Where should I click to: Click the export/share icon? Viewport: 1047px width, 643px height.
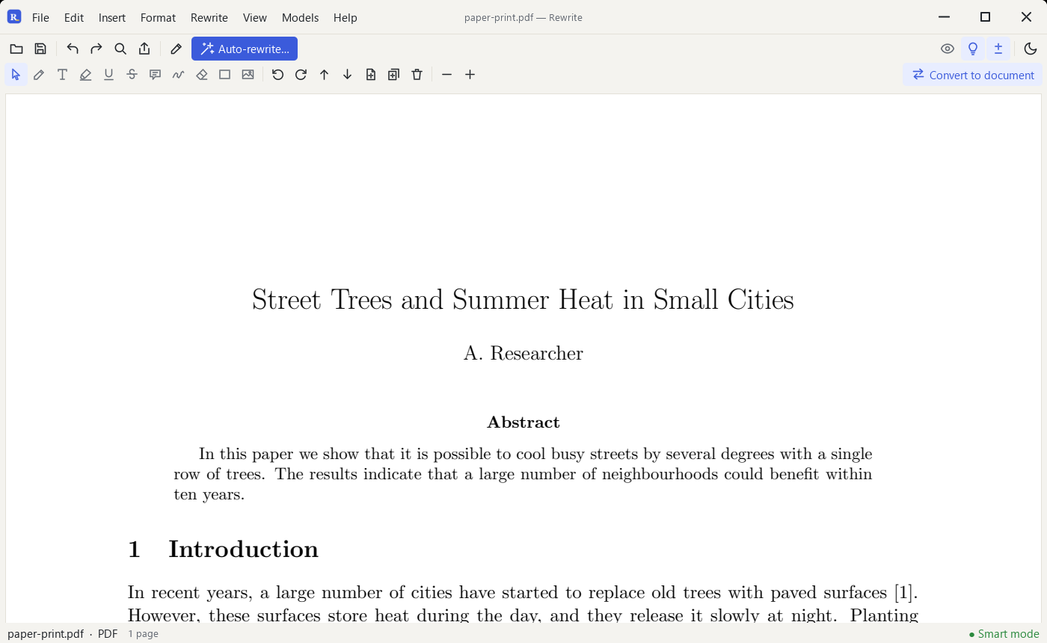144,49
